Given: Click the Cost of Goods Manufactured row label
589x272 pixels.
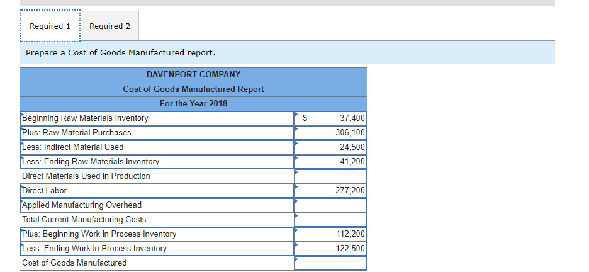Looking at the screenshot, I should click(x=74, y=263).
